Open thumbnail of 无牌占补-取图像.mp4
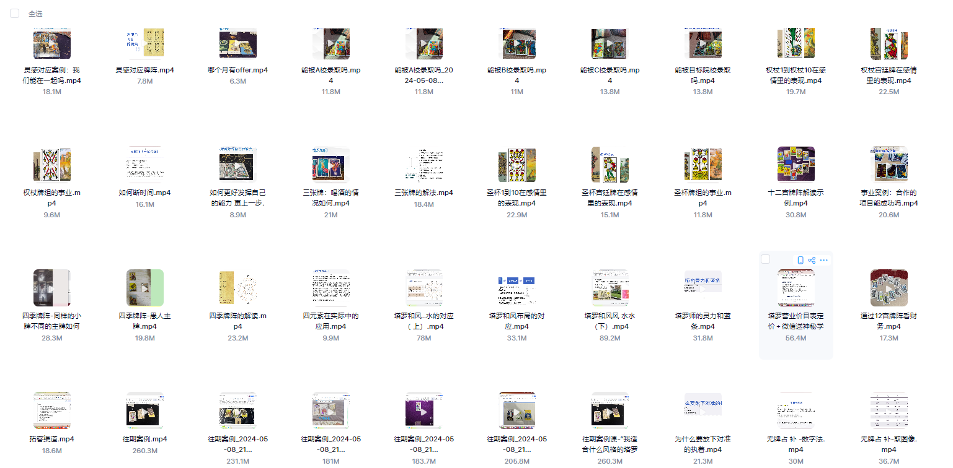953x468 pixels. (x=889, y=410)
